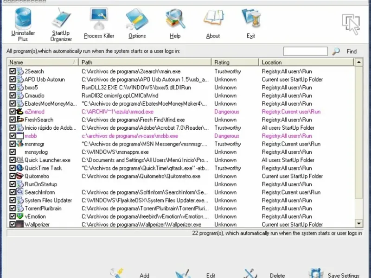Image resolution: width=371 pixels, height=278 pixels.
Task: Uncheck the dangerous msbb entry
Action: click(x=13, y=136)
